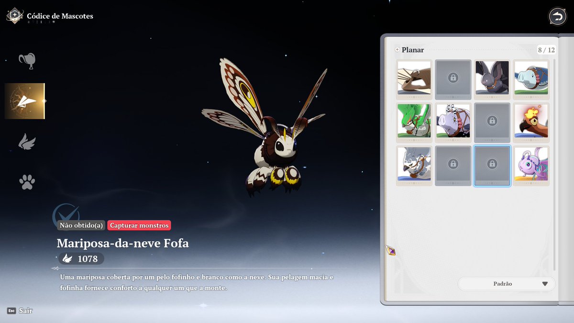Click the return arrow button
The height and width of the screenshot is (323, 574).
(x=557, y=17)
